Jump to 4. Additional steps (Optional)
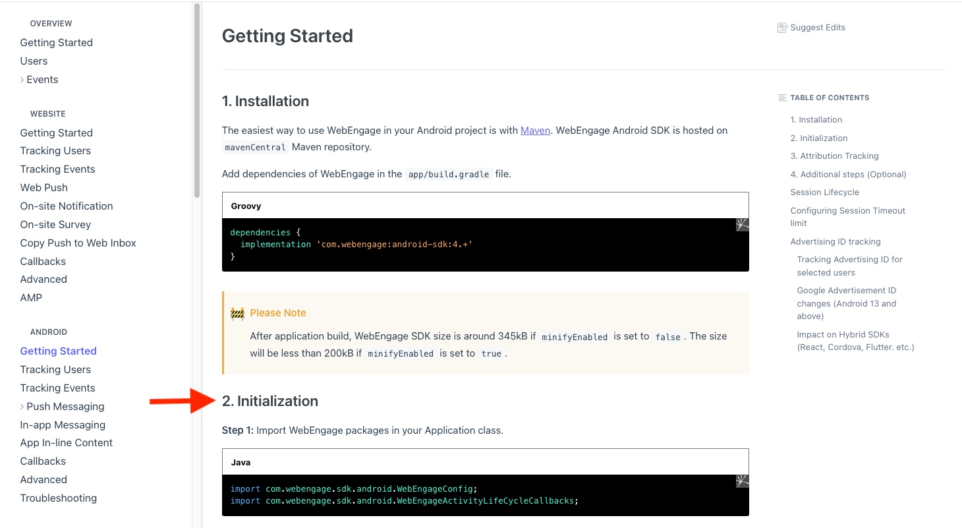Viewport: 962px width, 528px height. 849,175
